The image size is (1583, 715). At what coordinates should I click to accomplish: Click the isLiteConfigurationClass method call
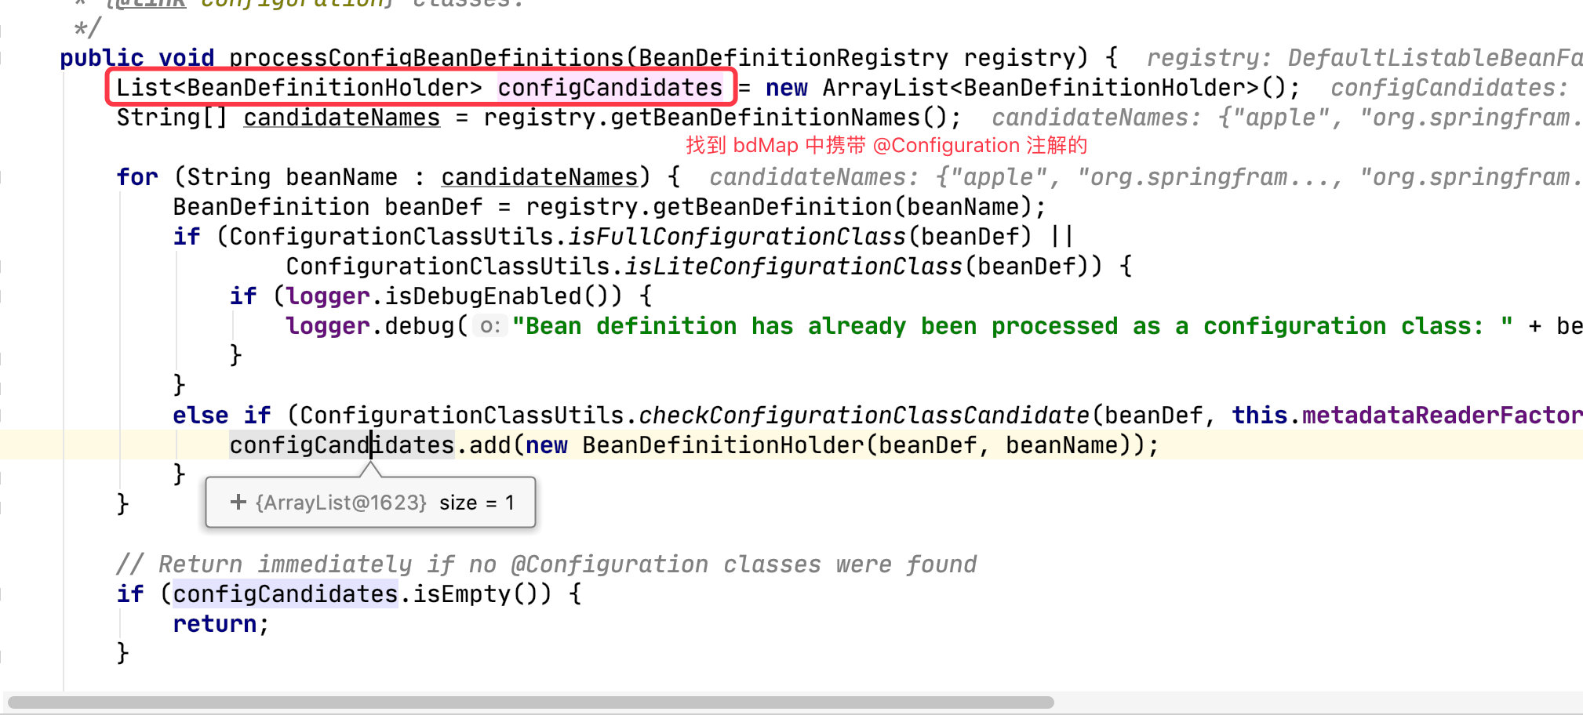(x=793, y=267)
